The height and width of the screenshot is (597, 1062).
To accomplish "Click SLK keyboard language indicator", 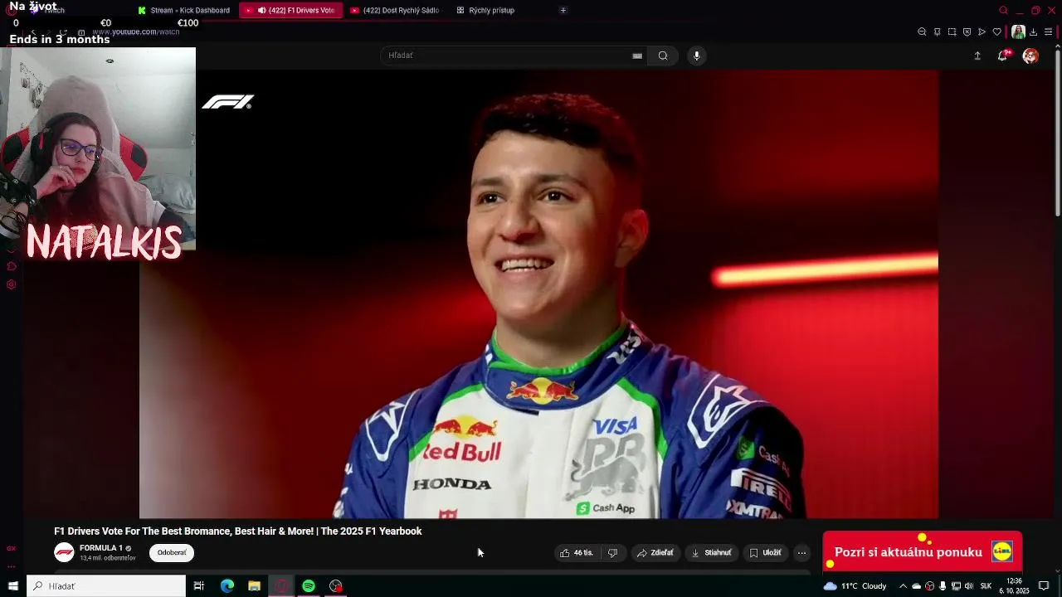I will pos(986,586).
